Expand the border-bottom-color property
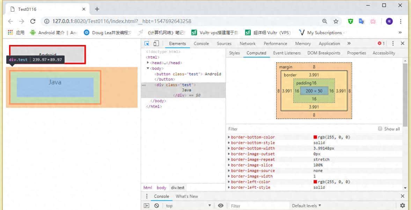 tap(229, 137)
